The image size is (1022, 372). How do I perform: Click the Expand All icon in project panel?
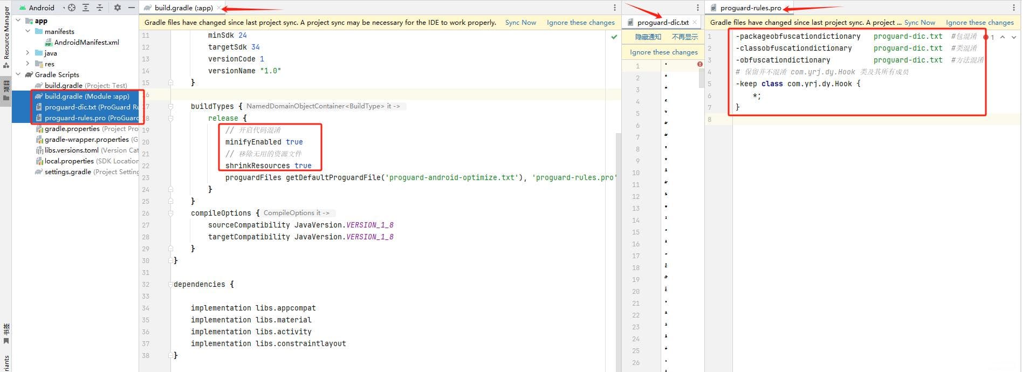pyautogui.click(x=86, y=8)
